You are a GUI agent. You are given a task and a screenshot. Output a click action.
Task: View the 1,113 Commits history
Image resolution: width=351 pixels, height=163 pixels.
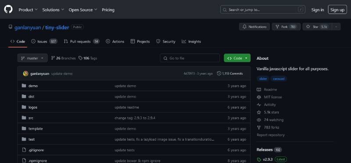pos(229,73)
